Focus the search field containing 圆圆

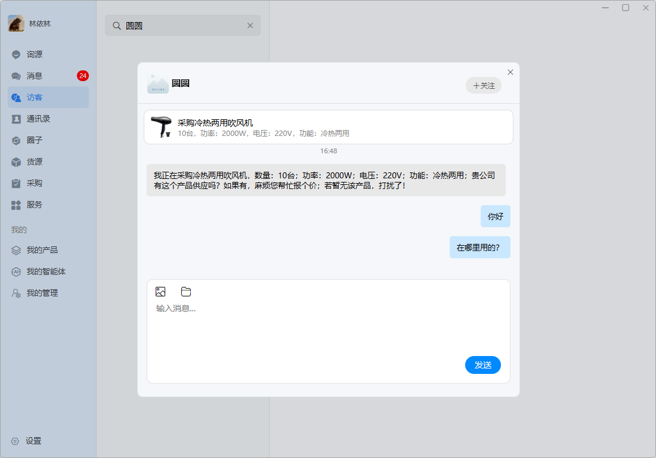tap(183, 26)
